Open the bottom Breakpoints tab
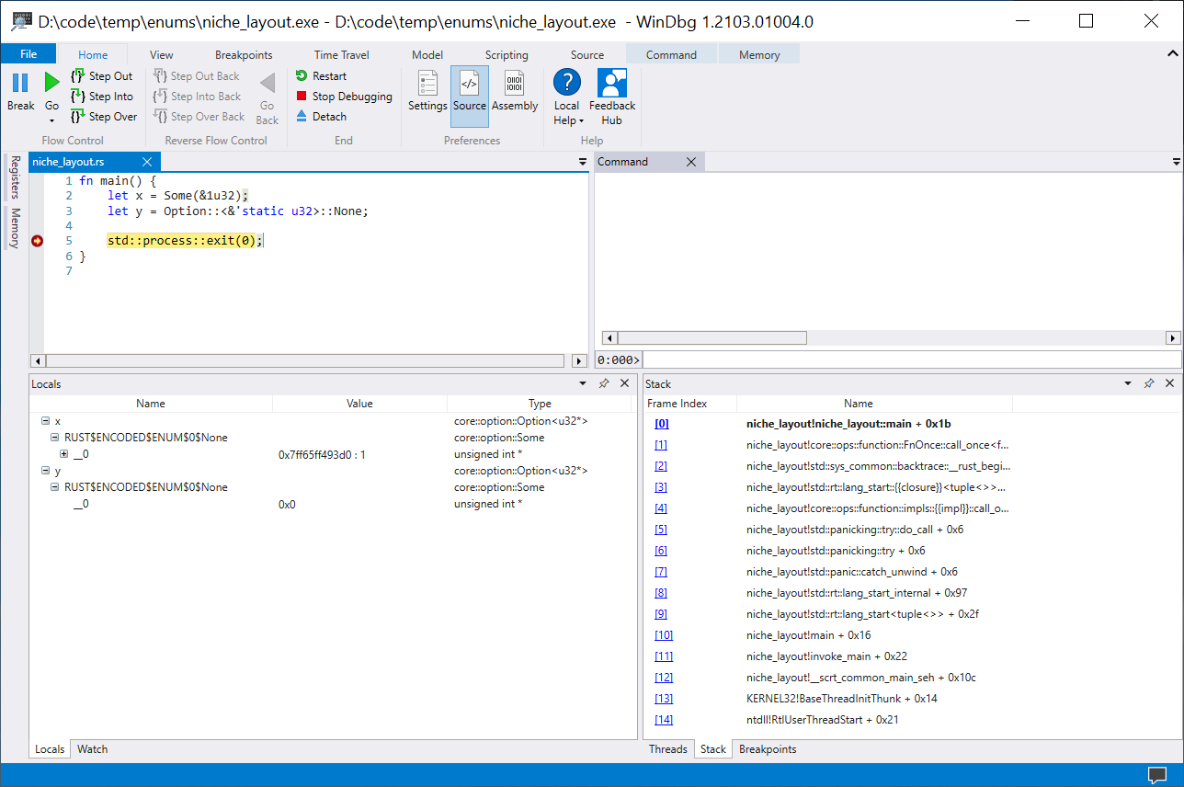 [768, 749]
